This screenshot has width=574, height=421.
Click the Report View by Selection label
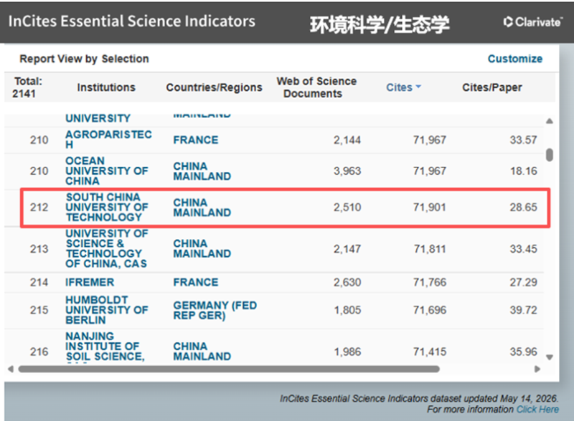[x=84, y=59]
